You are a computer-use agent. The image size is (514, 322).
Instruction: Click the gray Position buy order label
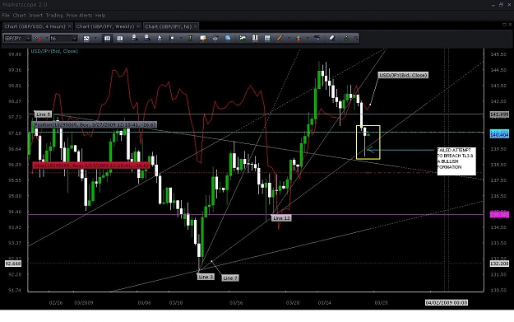pyautogui.click(x=95, y=124)
